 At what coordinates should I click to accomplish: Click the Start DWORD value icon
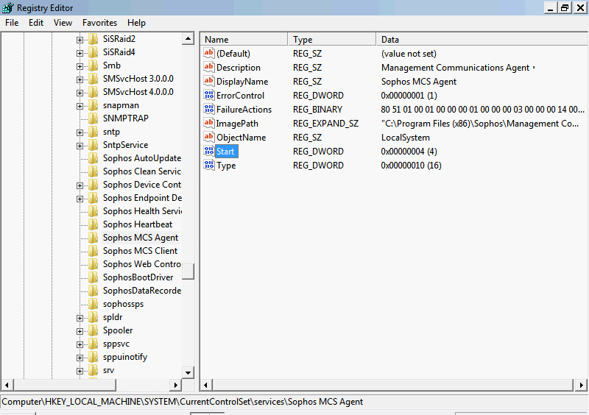pos(209,151)
